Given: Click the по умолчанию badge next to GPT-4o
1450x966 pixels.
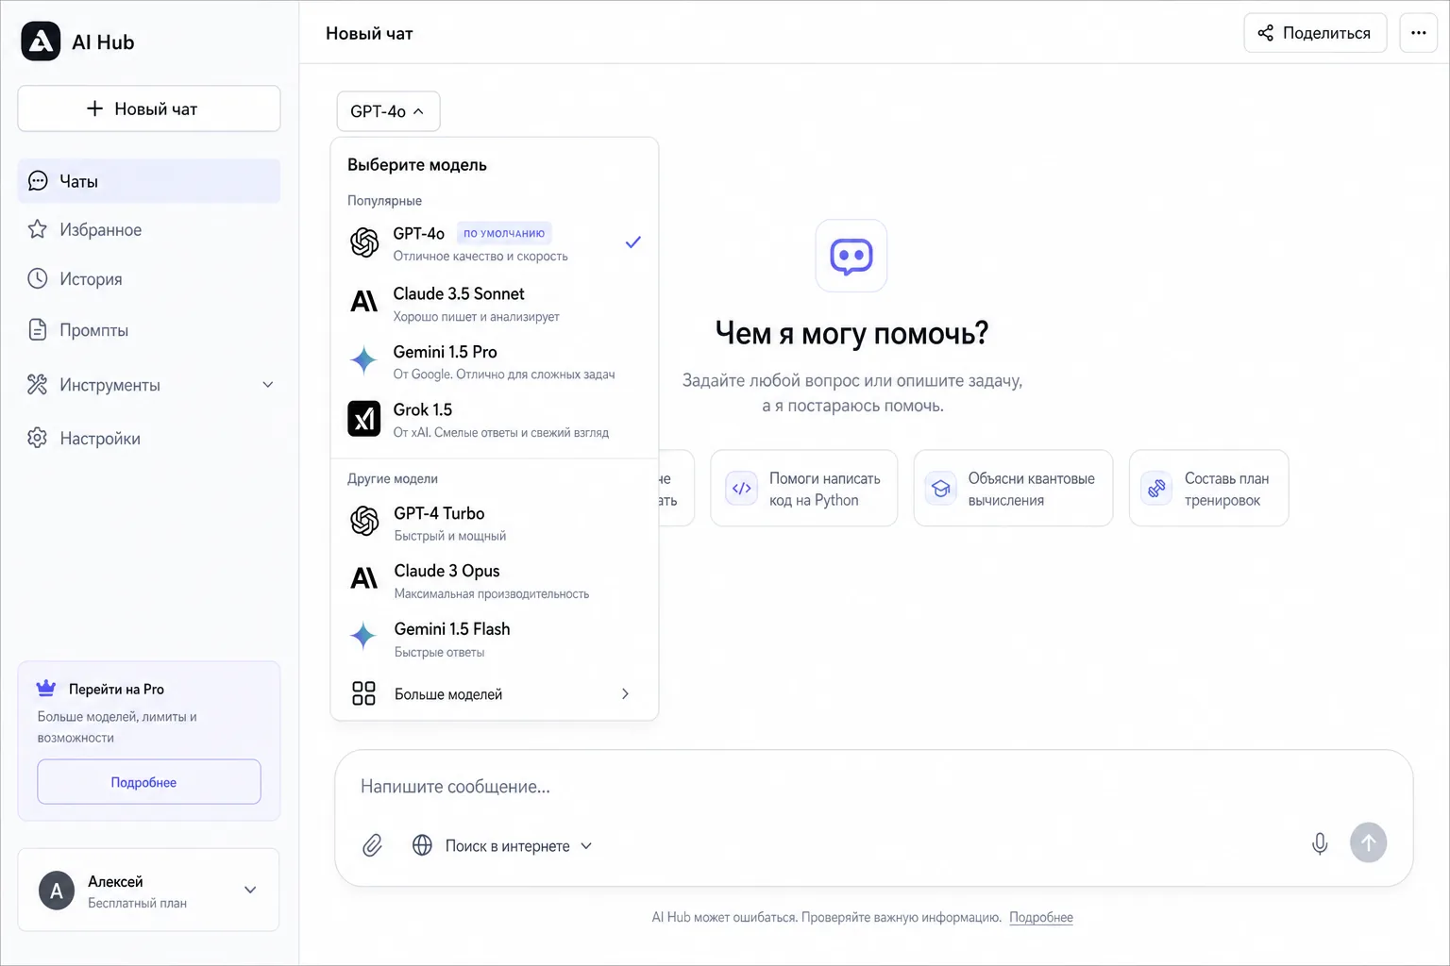Looking at the screenshot, I should click(x=504, y=233).
